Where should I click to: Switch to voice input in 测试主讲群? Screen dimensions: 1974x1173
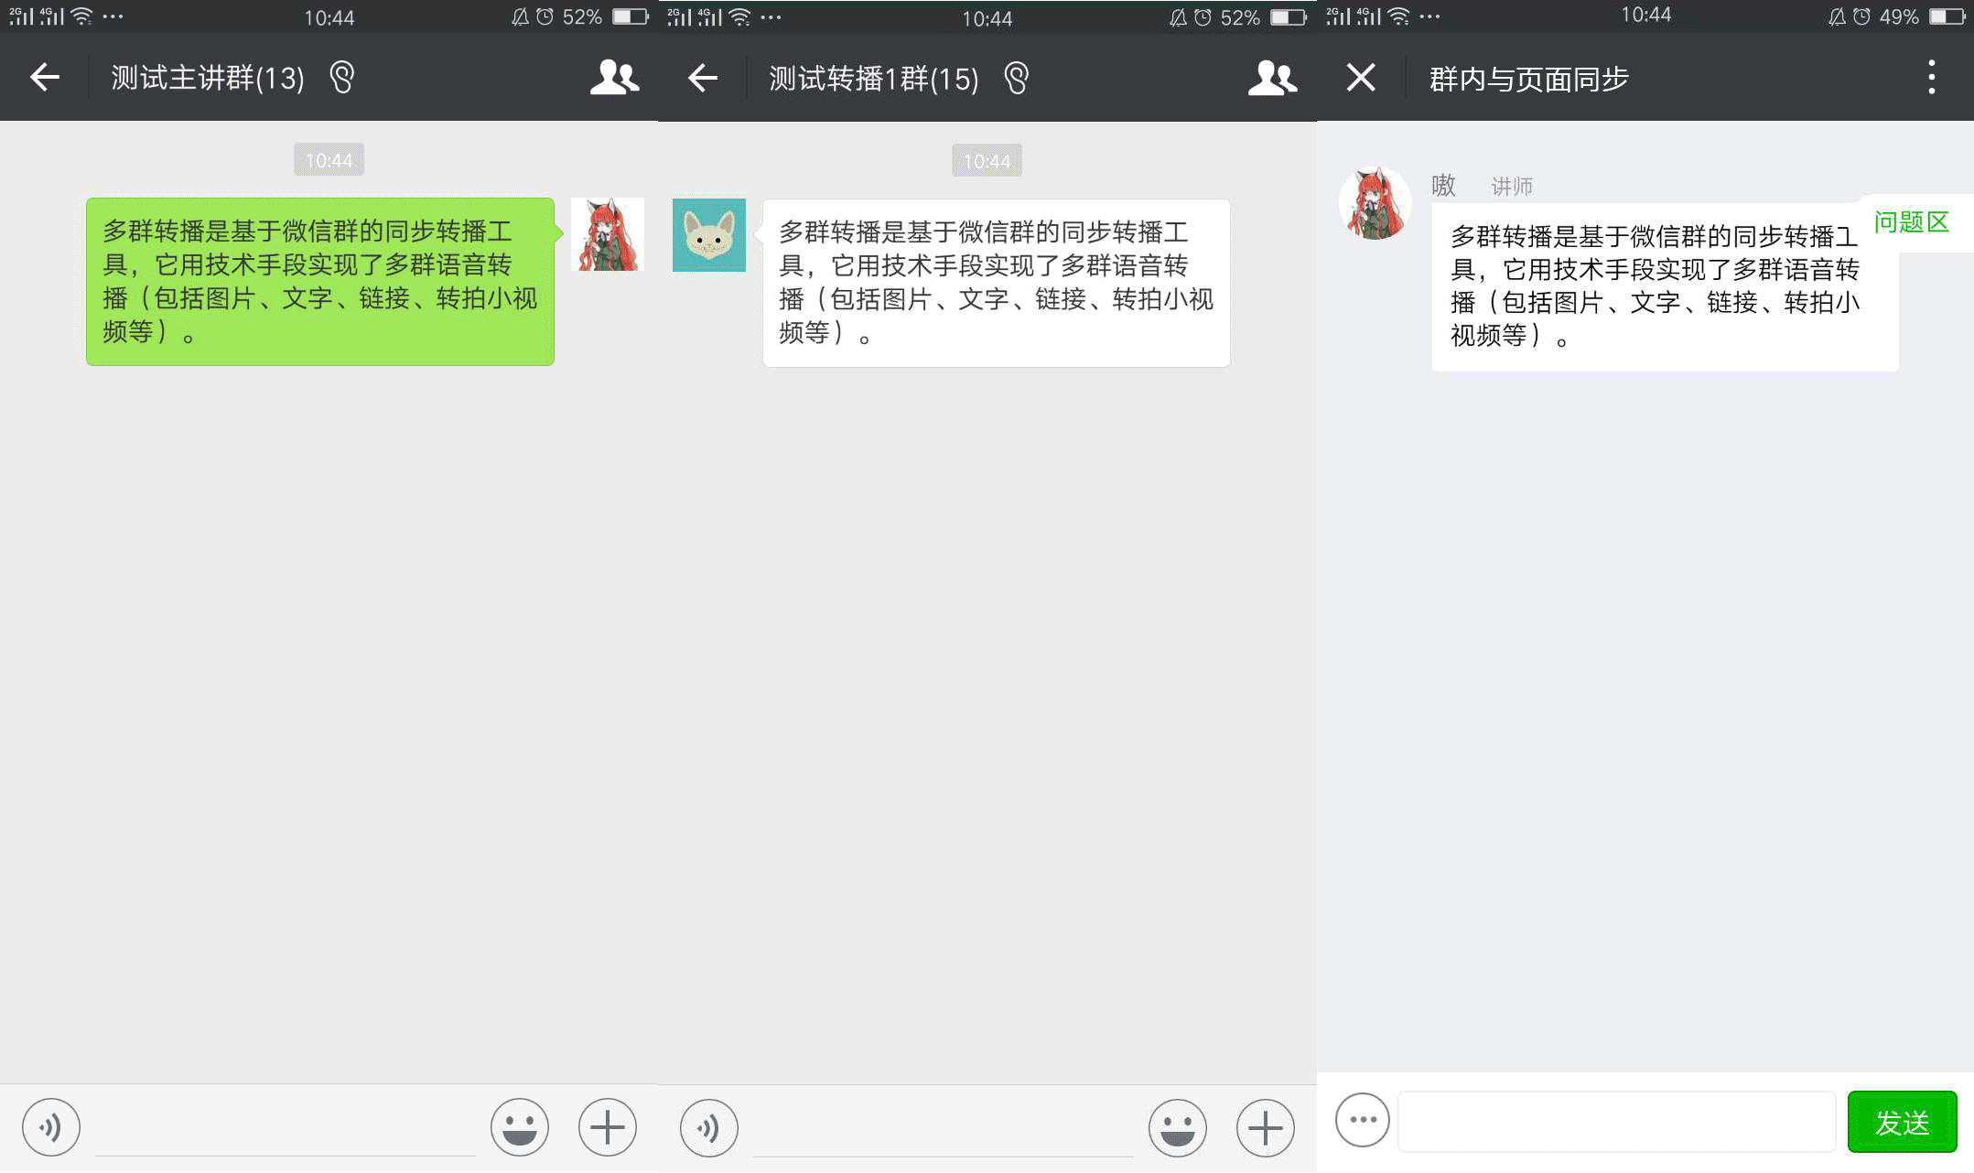click(51, 1126)
